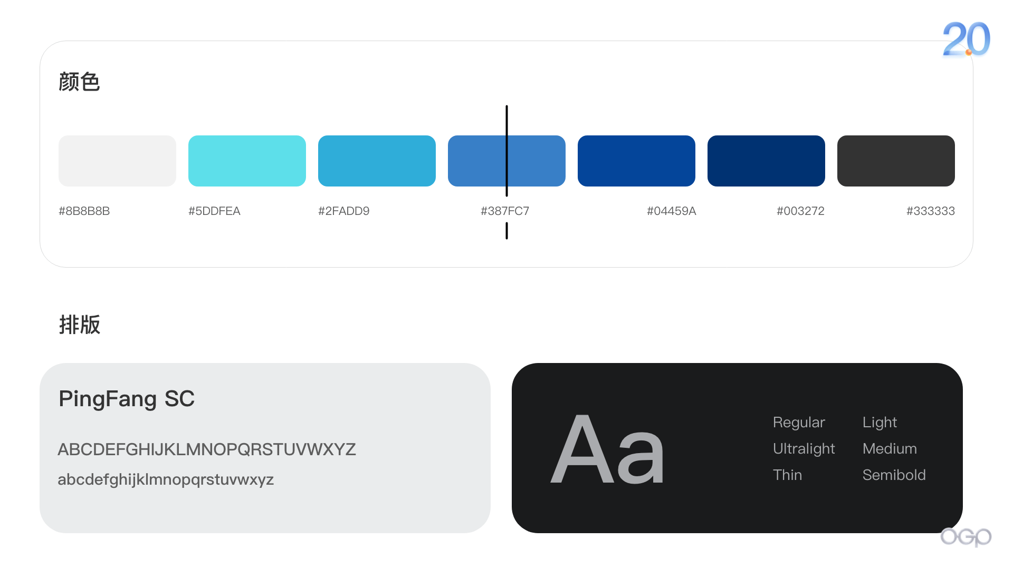This screenshot has width=1013, height=569.
Task: Click the Light font weight label
Action: click(x=880, y=423)
